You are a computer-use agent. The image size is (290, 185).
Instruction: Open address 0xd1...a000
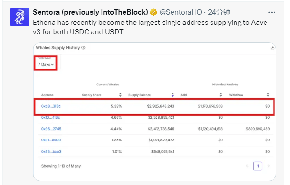tap(51, 140)
